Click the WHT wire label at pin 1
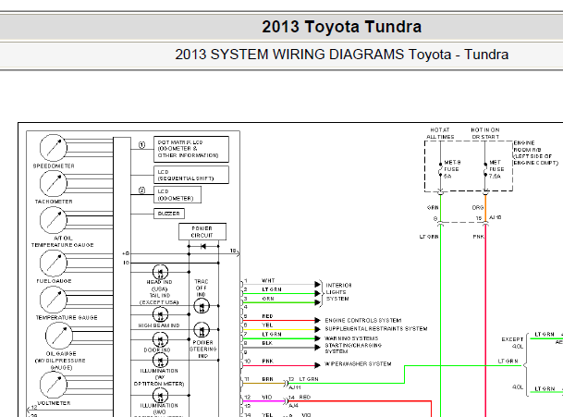 [x=268, y=280]
